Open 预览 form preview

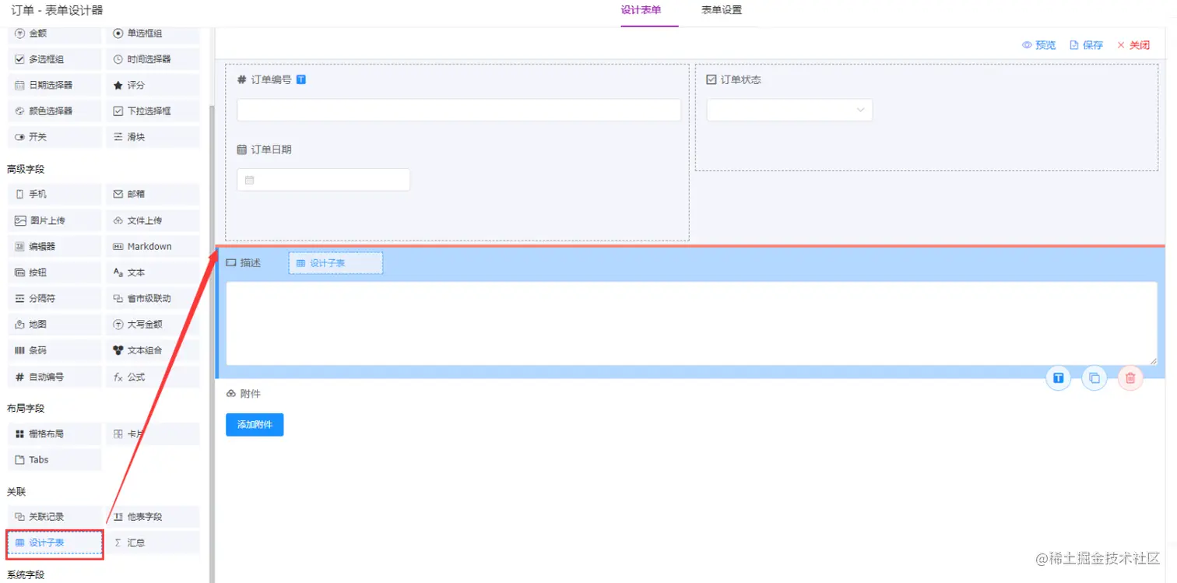(1039, 45)
